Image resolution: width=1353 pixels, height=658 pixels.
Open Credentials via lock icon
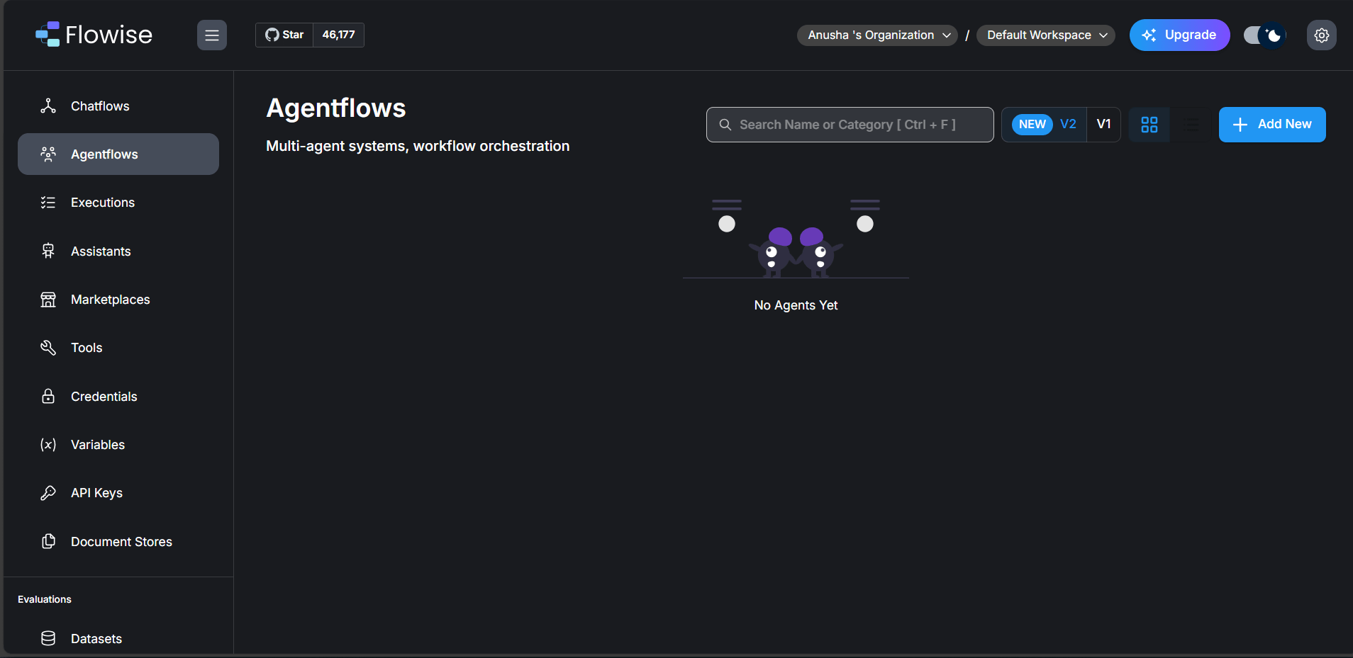48,397
